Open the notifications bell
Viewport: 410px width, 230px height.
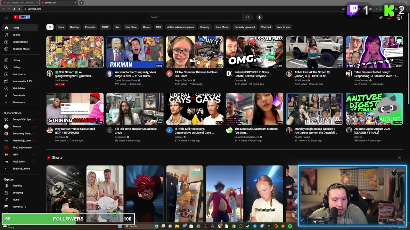click(389, 17)
